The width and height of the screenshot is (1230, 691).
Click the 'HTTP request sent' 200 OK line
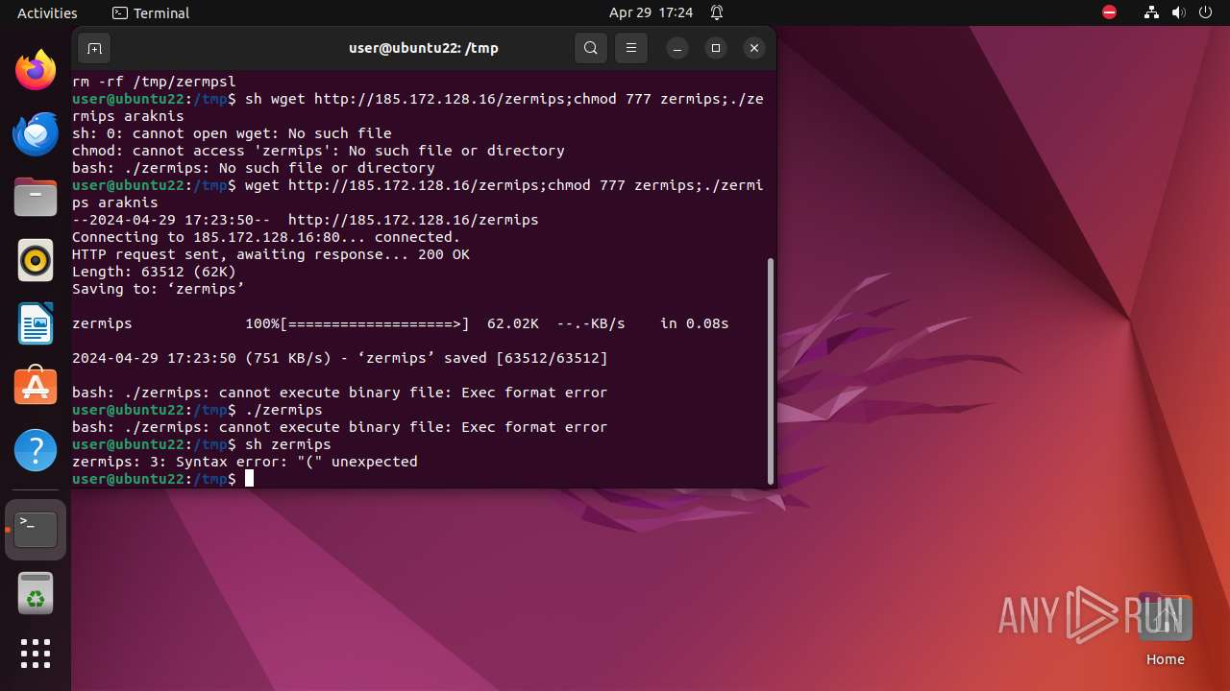point(271,254)
